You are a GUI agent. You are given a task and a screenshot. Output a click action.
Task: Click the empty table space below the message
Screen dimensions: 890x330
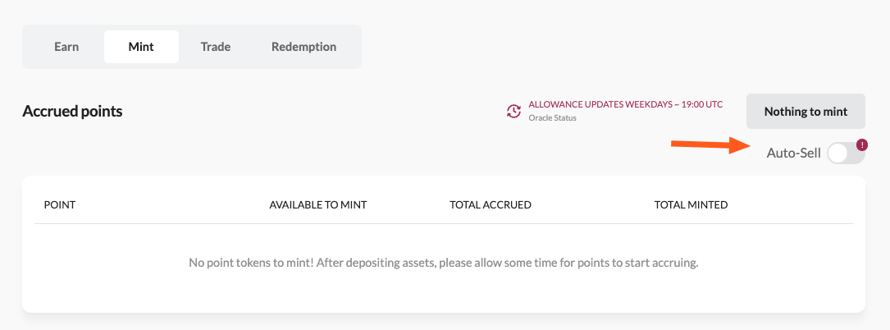443,296
